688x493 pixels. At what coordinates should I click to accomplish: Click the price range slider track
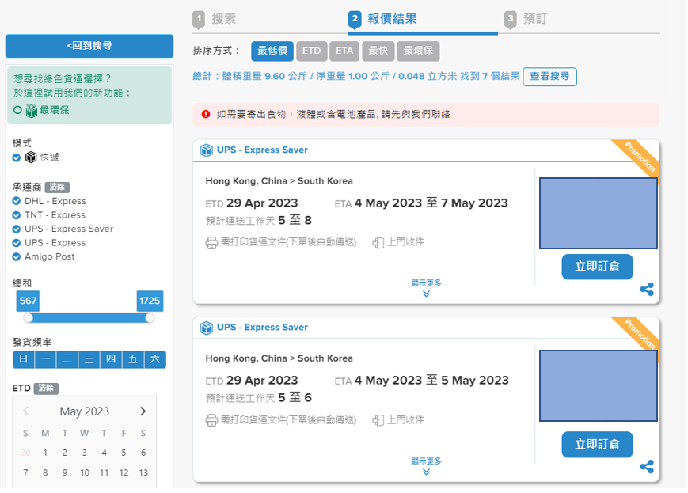pyautogui.click(x=89, y=317)
